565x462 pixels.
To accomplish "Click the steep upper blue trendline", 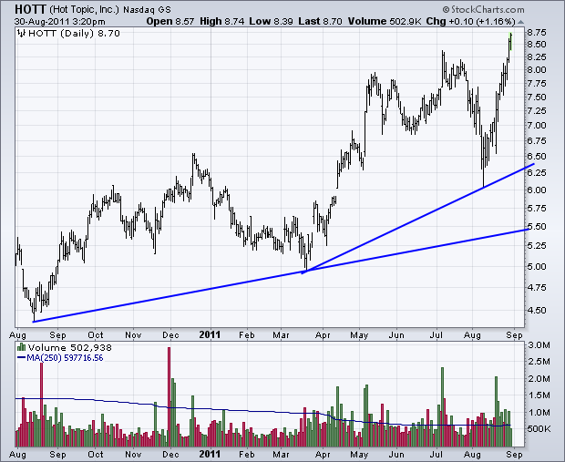I will coord(418,219).
